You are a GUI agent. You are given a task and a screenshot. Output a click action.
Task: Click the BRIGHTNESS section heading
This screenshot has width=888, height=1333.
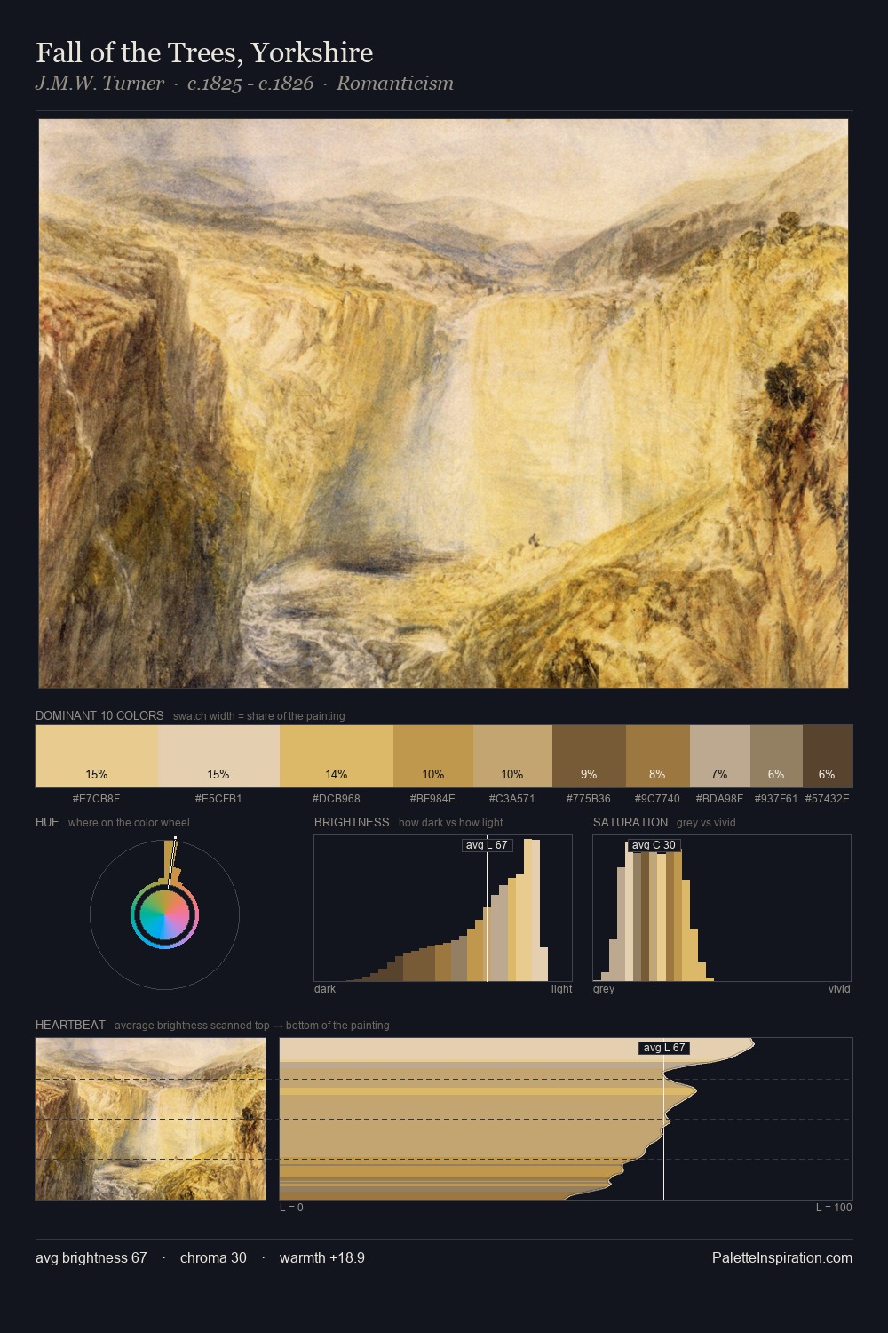[x=352, y=822]
